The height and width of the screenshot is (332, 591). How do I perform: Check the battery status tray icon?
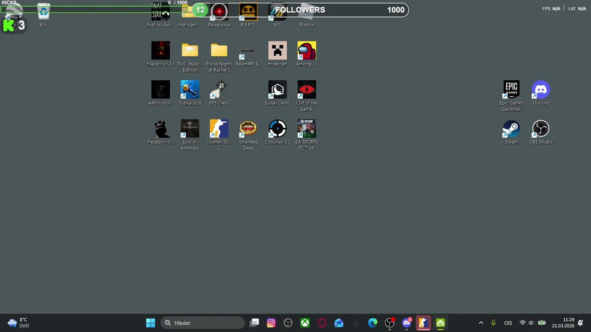tap(542, 323)
